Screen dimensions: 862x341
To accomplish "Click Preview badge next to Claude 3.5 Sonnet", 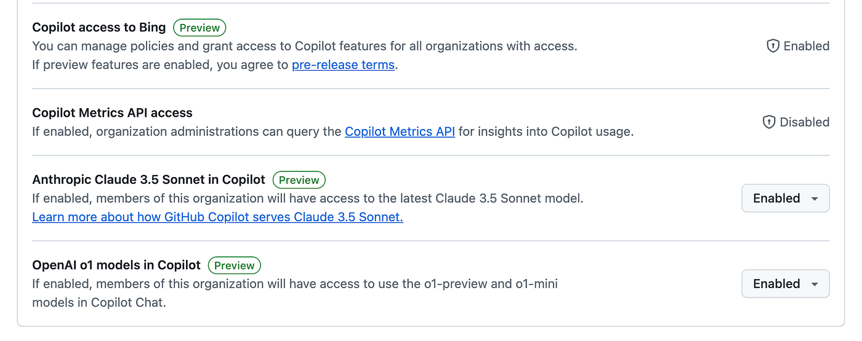I will click(x=299, y=180).
